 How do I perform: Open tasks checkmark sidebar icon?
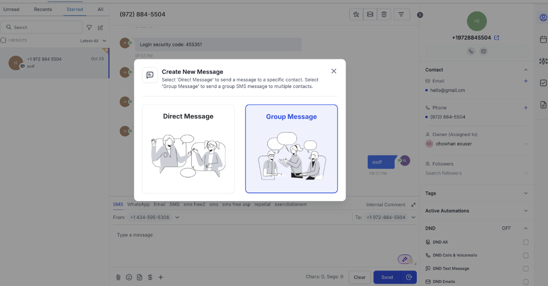tap(543, 83)
